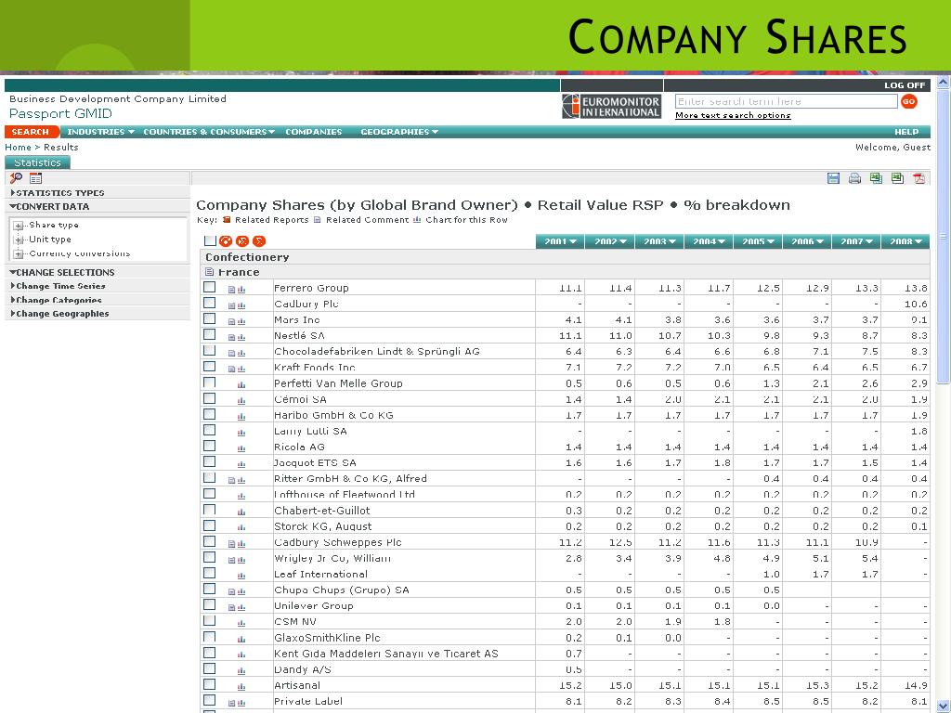The width and height of the screenshot is (951, 713).
Task: Open the Countries & Consumers menu
Action: coord(209,132)
